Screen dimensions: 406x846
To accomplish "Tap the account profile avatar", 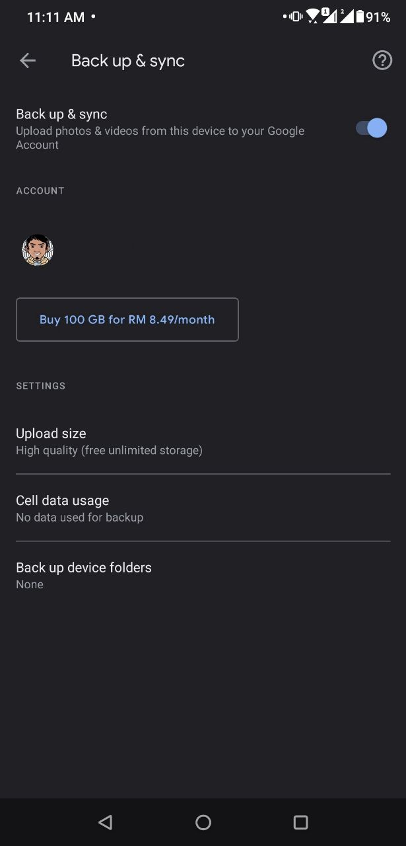I will pyautogui.click(x=38, y=250).
